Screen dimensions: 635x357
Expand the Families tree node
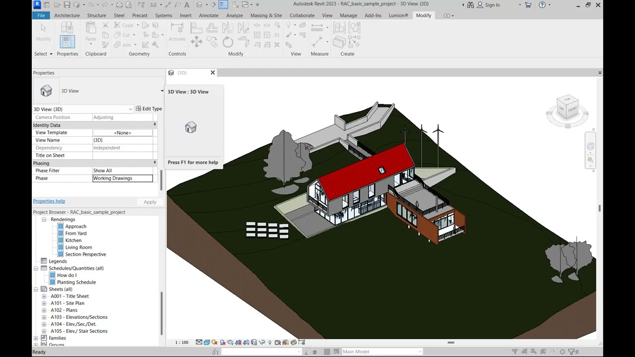(x=36, y=338)
